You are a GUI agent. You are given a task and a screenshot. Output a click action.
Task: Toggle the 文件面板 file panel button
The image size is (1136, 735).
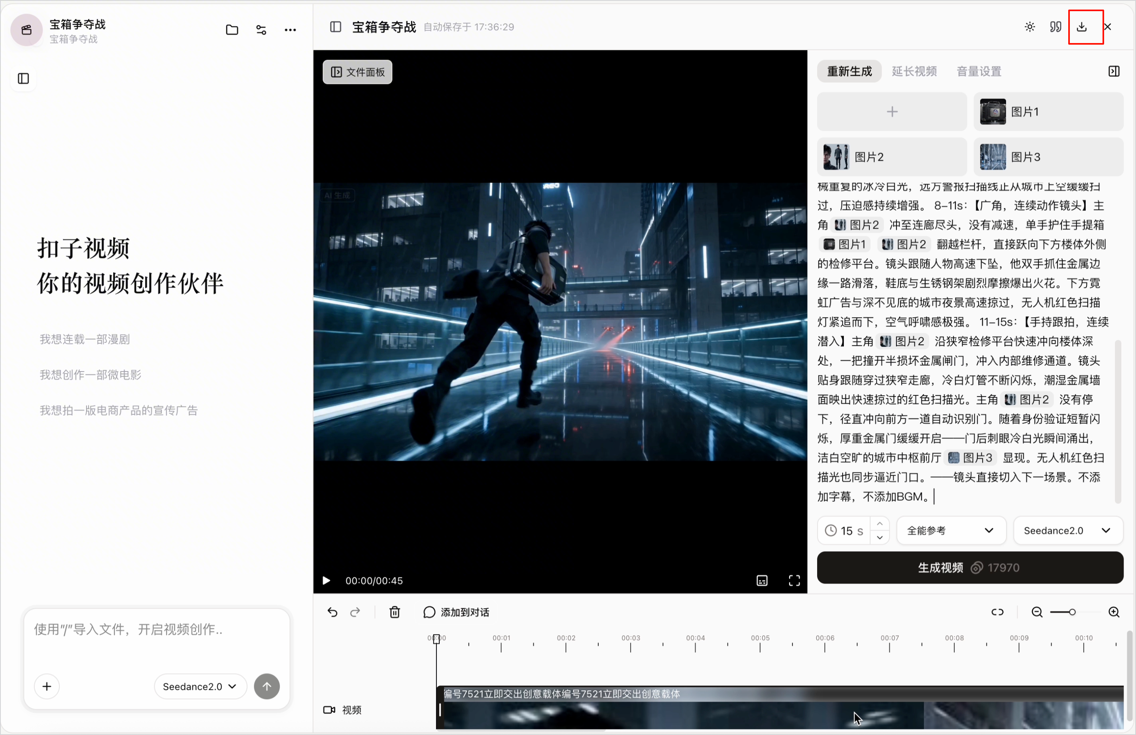click(358, 72)
